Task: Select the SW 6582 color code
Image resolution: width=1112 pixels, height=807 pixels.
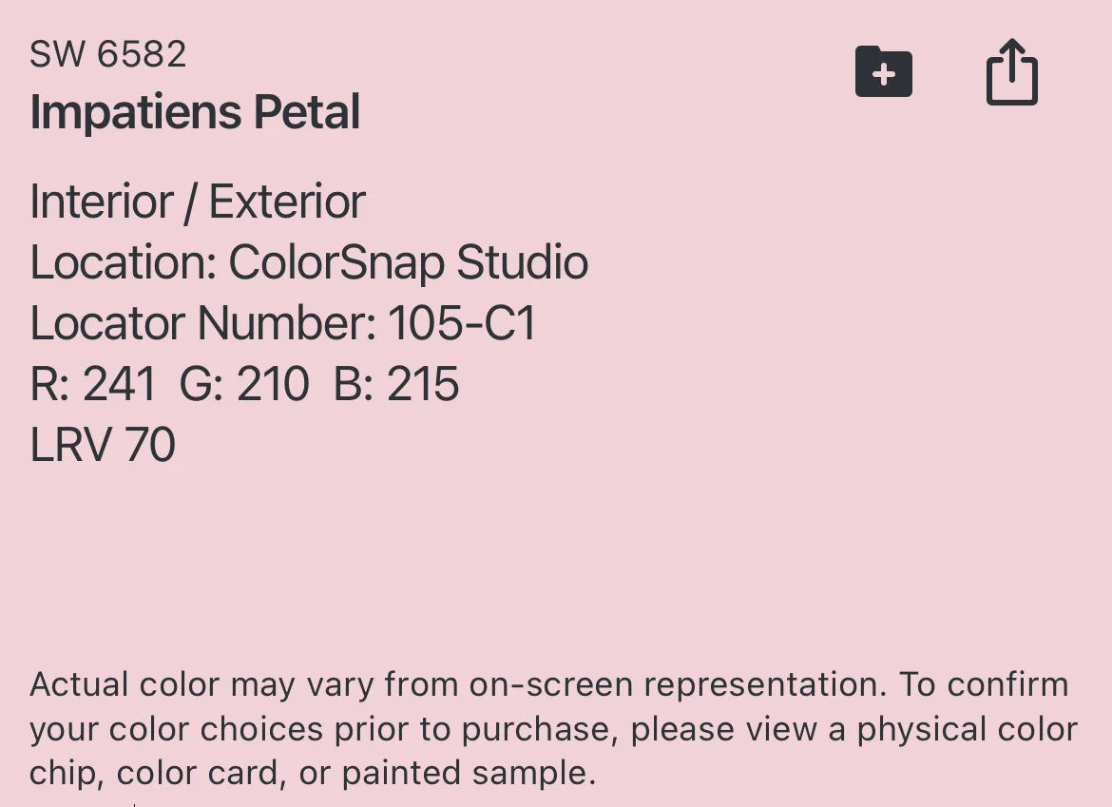Action: [x=107, y=54]
